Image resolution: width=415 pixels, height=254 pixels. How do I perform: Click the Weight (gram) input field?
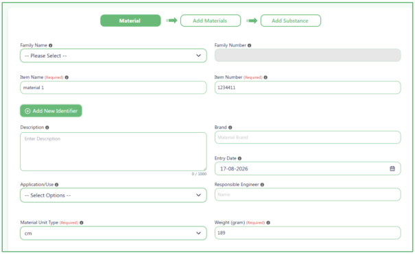click(x=307, y=233)
